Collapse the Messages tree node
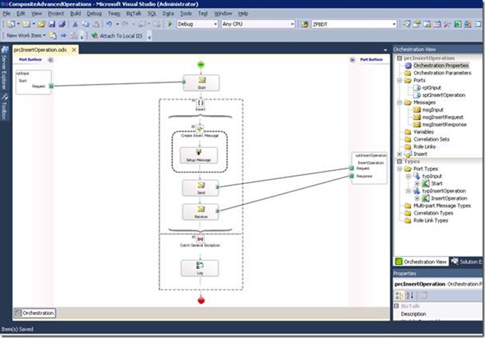 point(400,102)
